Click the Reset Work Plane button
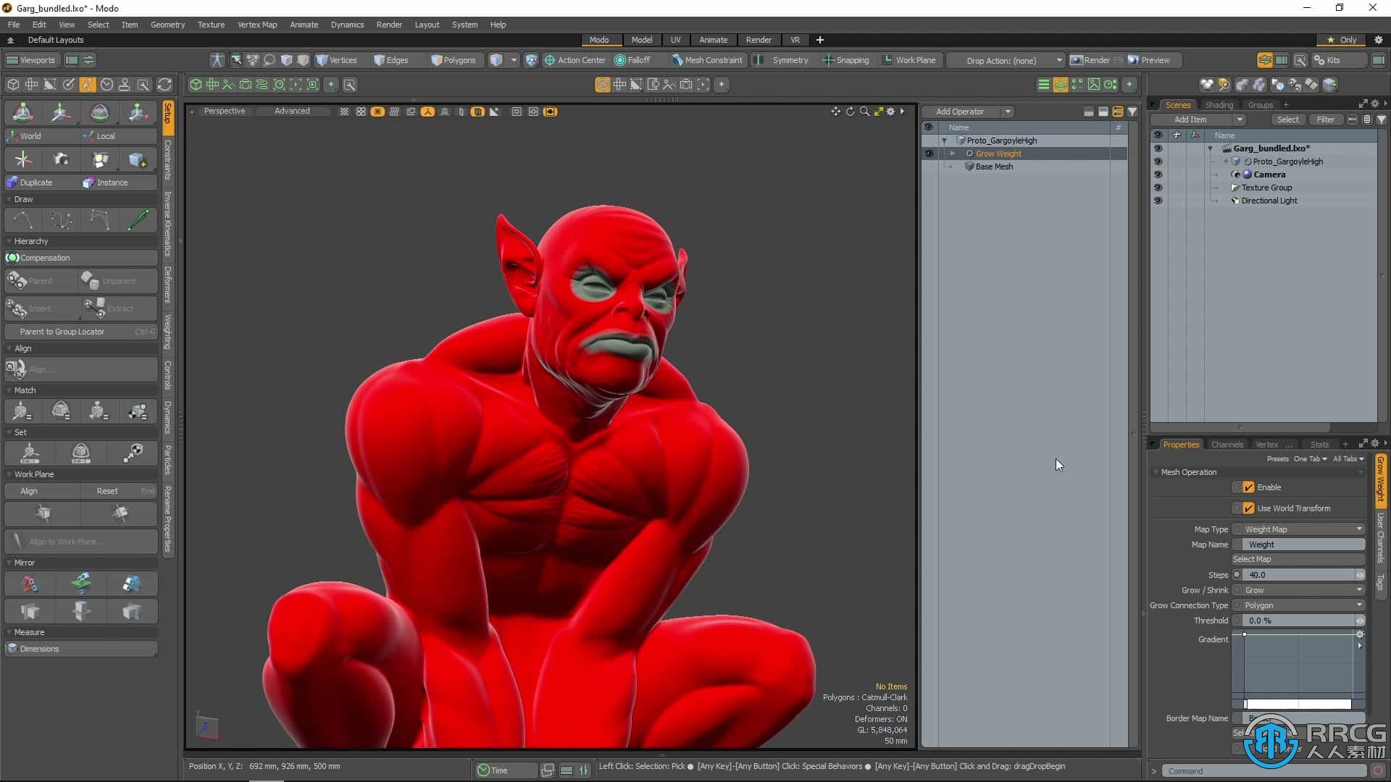 pyautogui.click(x=107, y=491)
